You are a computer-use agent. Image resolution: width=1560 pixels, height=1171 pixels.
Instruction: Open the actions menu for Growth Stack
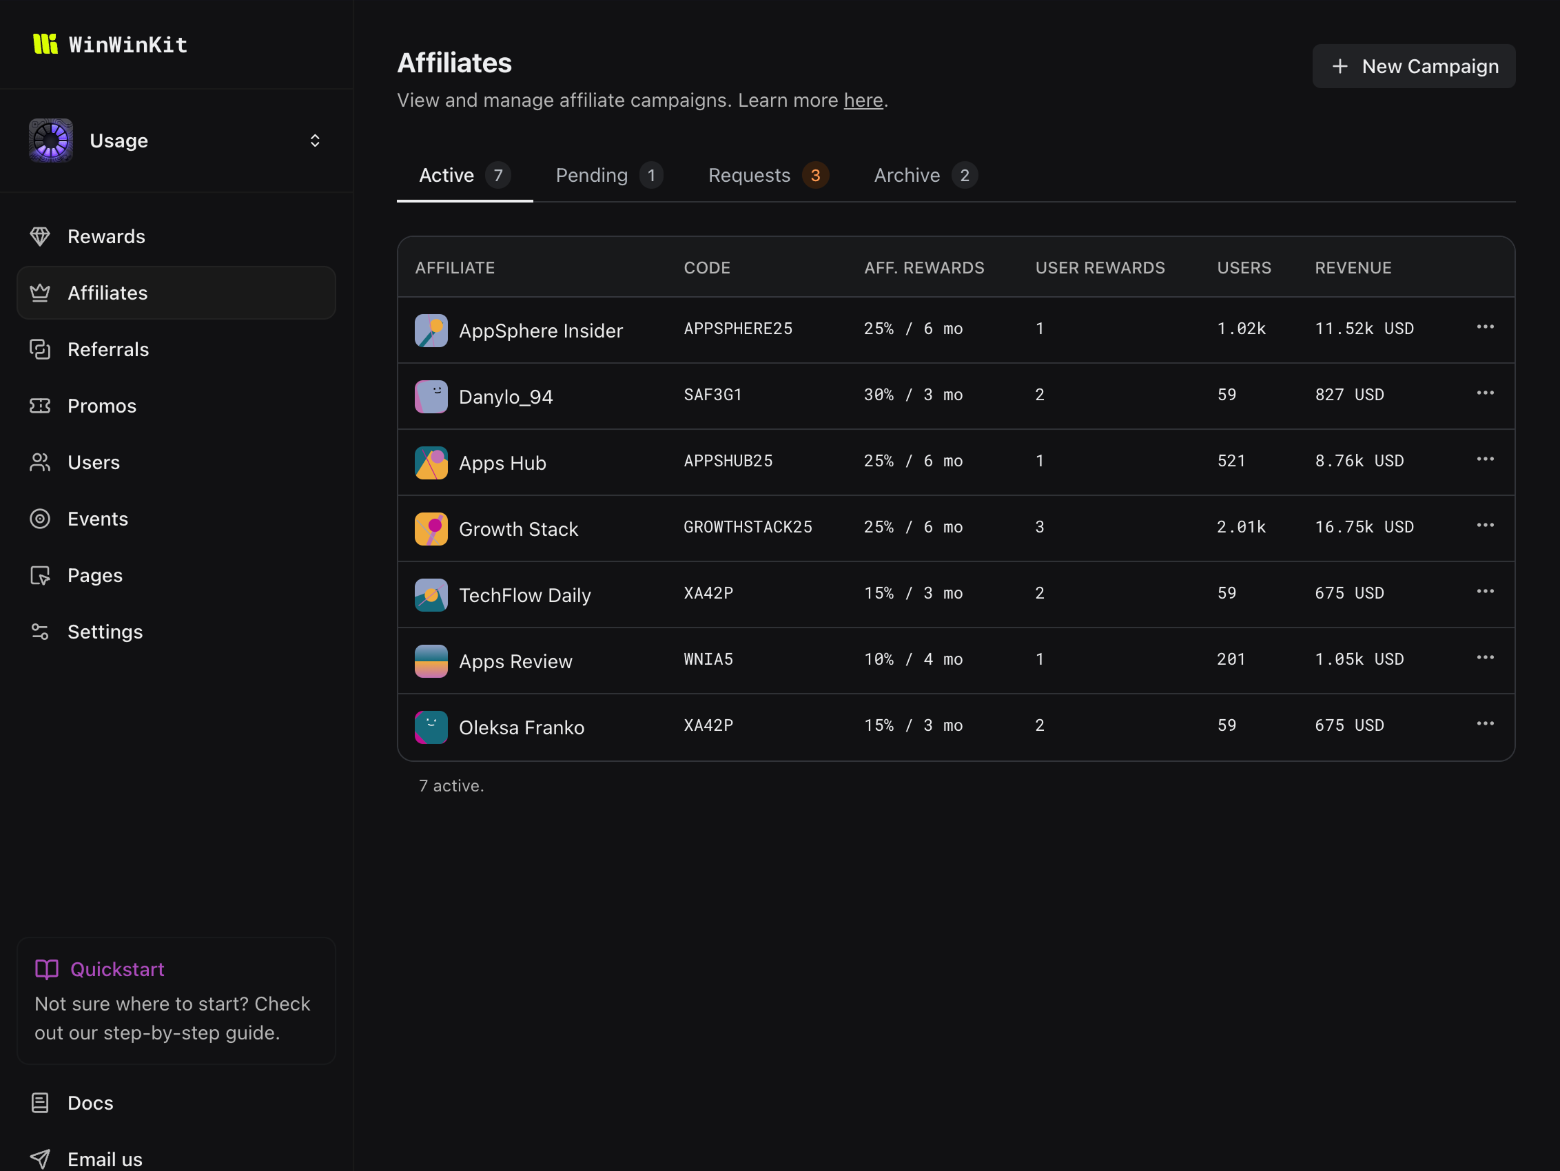pos(1486,525)
